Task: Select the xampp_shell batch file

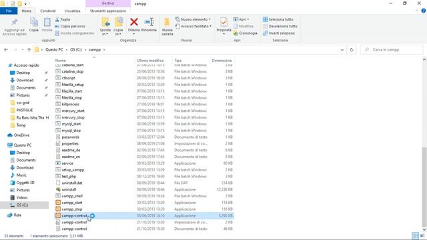Action: (x=72, y=196)
